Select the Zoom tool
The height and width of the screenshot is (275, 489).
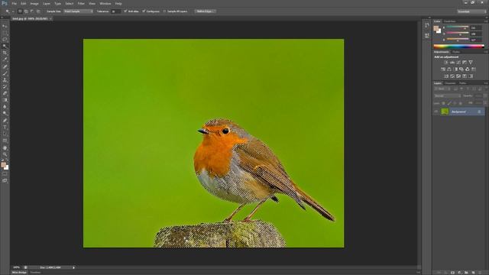[5, 154]
